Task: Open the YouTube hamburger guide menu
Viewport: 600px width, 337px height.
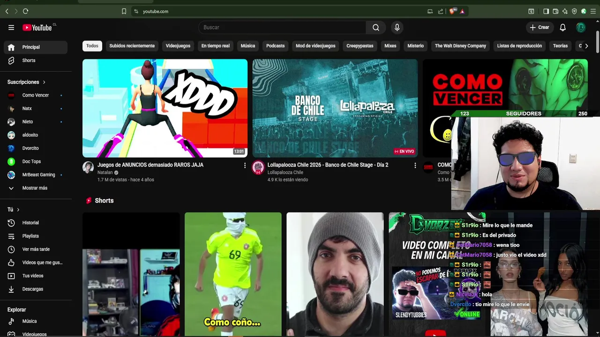Action: (11, 28)
